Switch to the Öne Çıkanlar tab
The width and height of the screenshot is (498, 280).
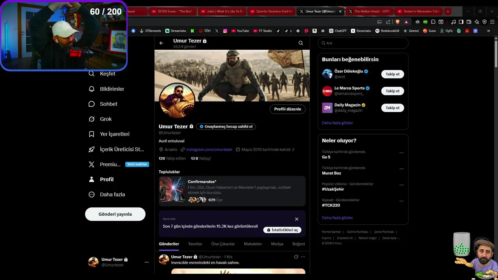pos(223,244)
